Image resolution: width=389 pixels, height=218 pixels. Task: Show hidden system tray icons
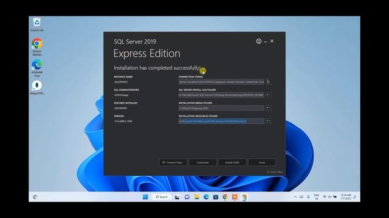pyautogui.click(x=295, y=197)
